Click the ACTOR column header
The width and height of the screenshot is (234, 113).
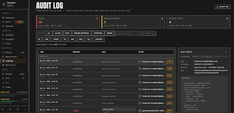click(141, 52)
